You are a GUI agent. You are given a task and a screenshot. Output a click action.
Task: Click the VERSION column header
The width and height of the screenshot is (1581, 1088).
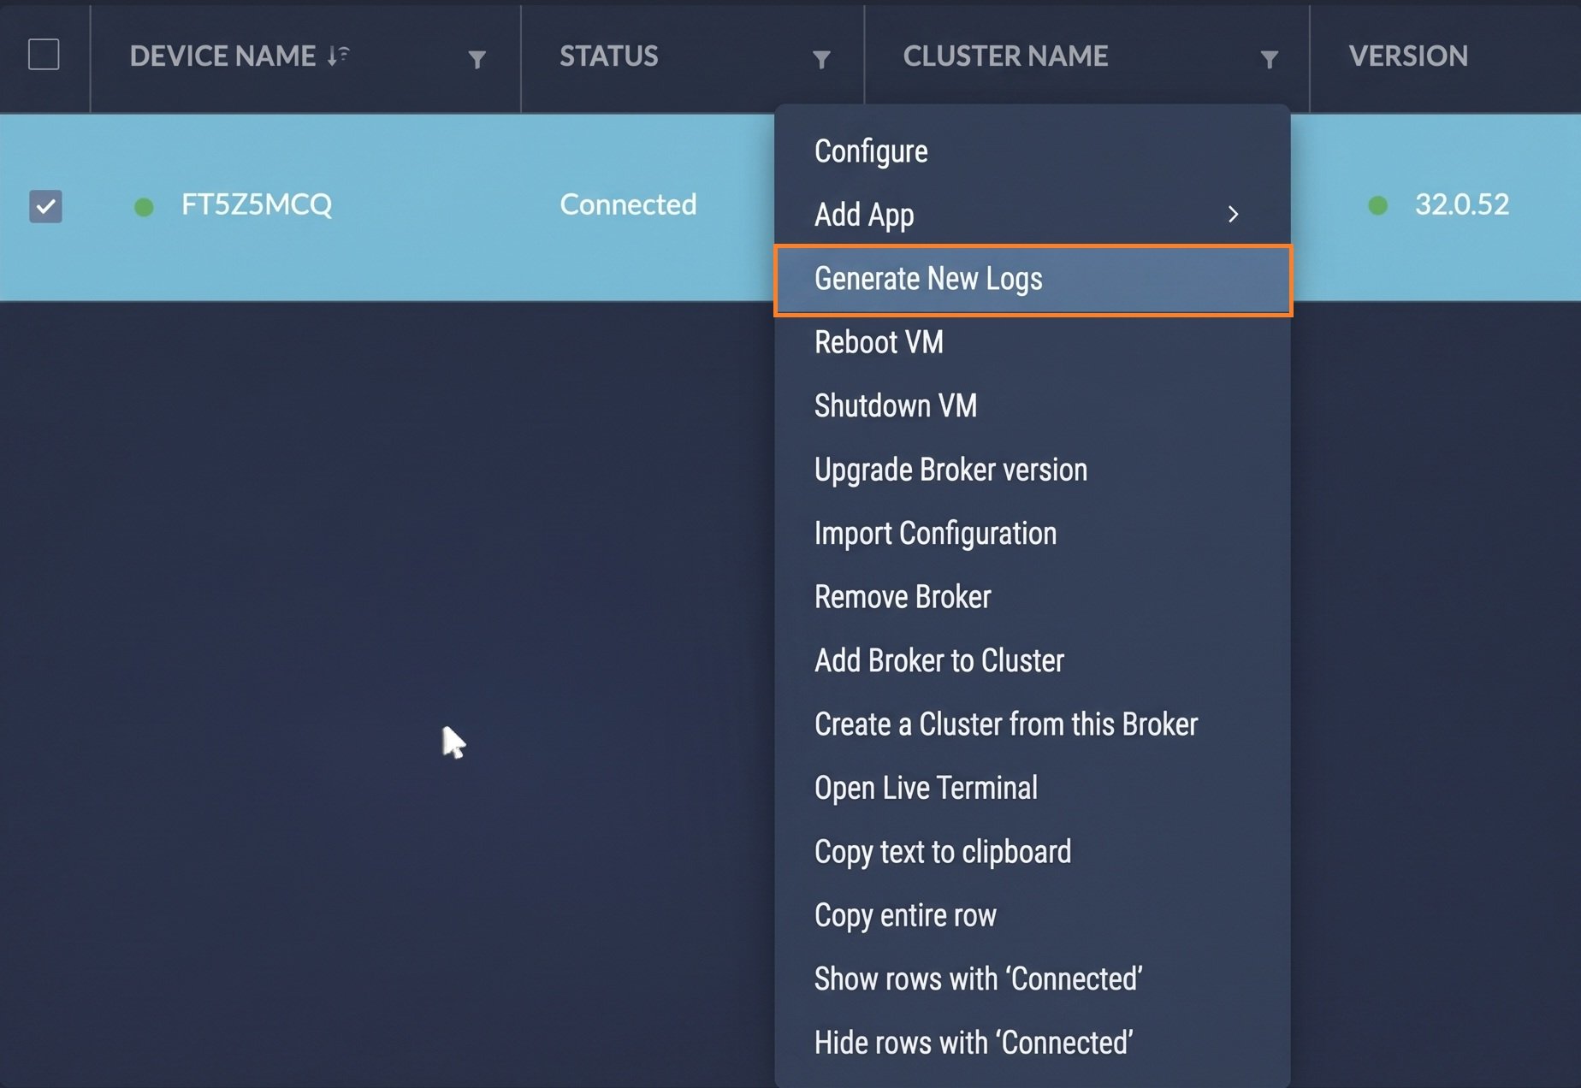click(1408, 56)
